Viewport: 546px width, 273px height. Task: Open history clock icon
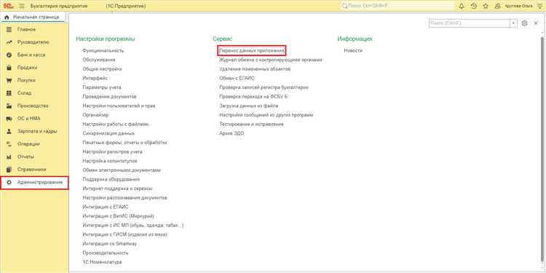click(474, 7)
